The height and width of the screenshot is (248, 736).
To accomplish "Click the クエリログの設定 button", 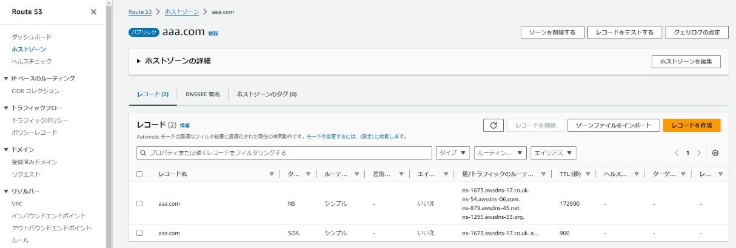I will pos(697,33).
